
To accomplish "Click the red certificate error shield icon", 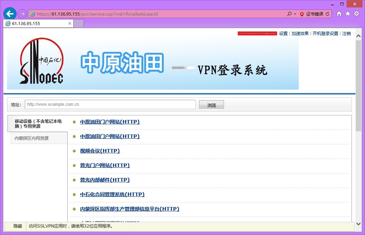I will pyautogui.click(x=302, y=14).
